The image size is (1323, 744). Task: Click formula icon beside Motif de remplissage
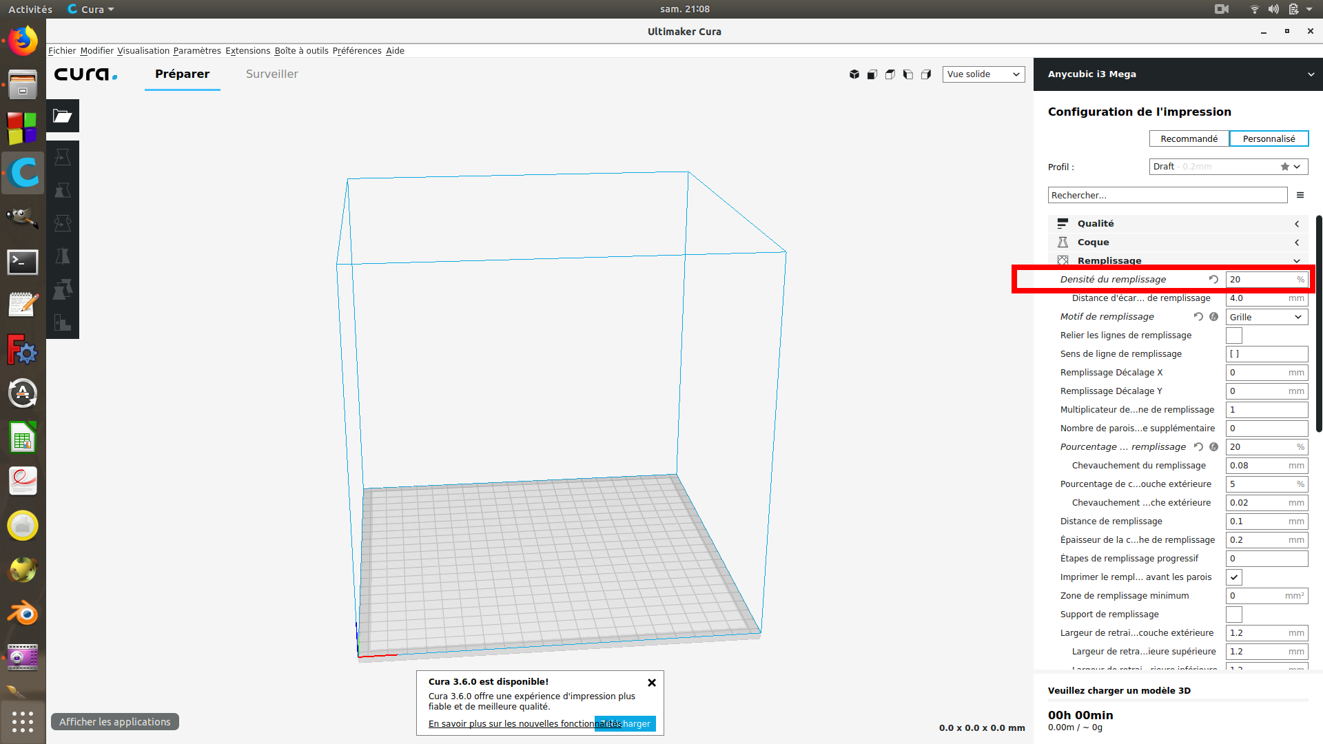point(1214,316)
